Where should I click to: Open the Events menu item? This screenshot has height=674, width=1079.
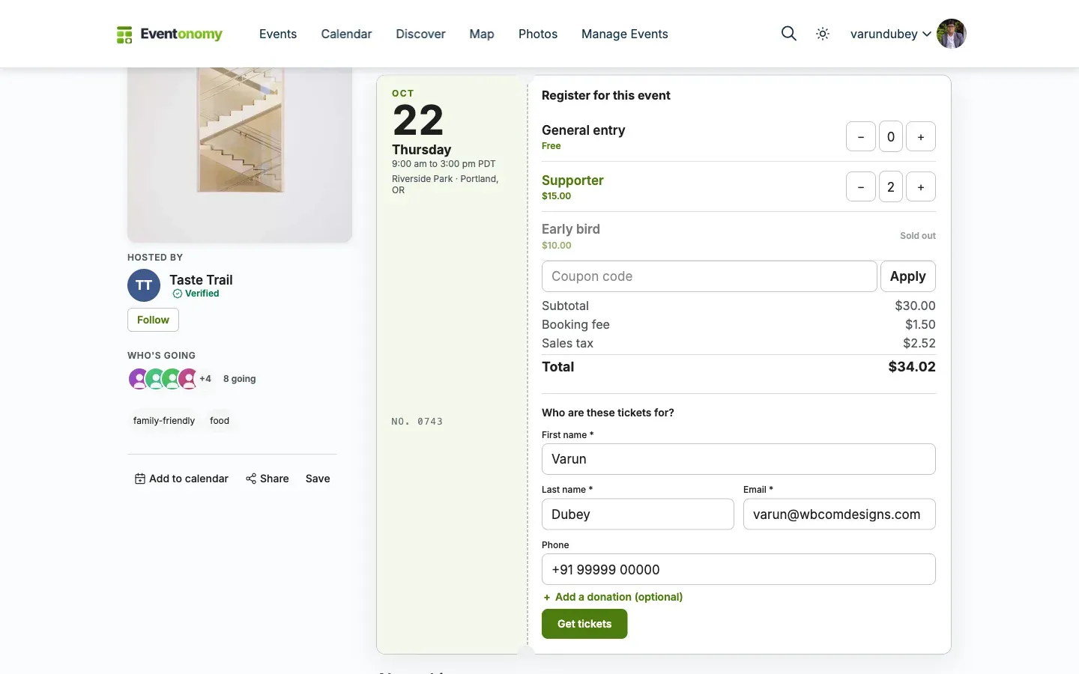(x=278, y=34)
